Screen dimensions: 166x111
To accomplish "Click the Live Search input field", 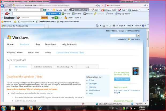I will click(123, 36).
